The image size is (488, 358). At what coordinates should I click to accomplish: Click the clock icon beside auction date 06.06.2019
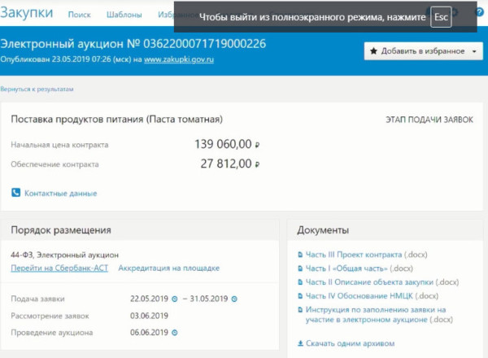pyautogui.click(x=175, y=333)
